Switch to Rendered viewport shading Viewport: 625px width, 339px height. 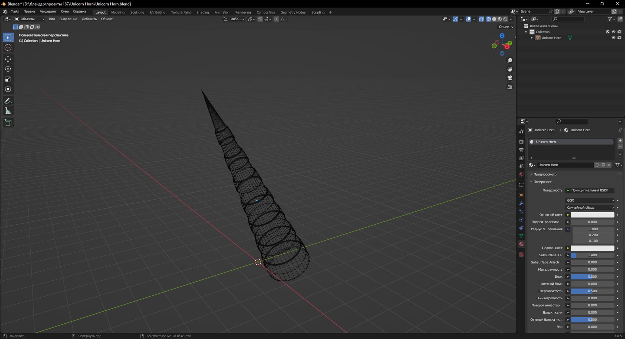coord(505,19)
